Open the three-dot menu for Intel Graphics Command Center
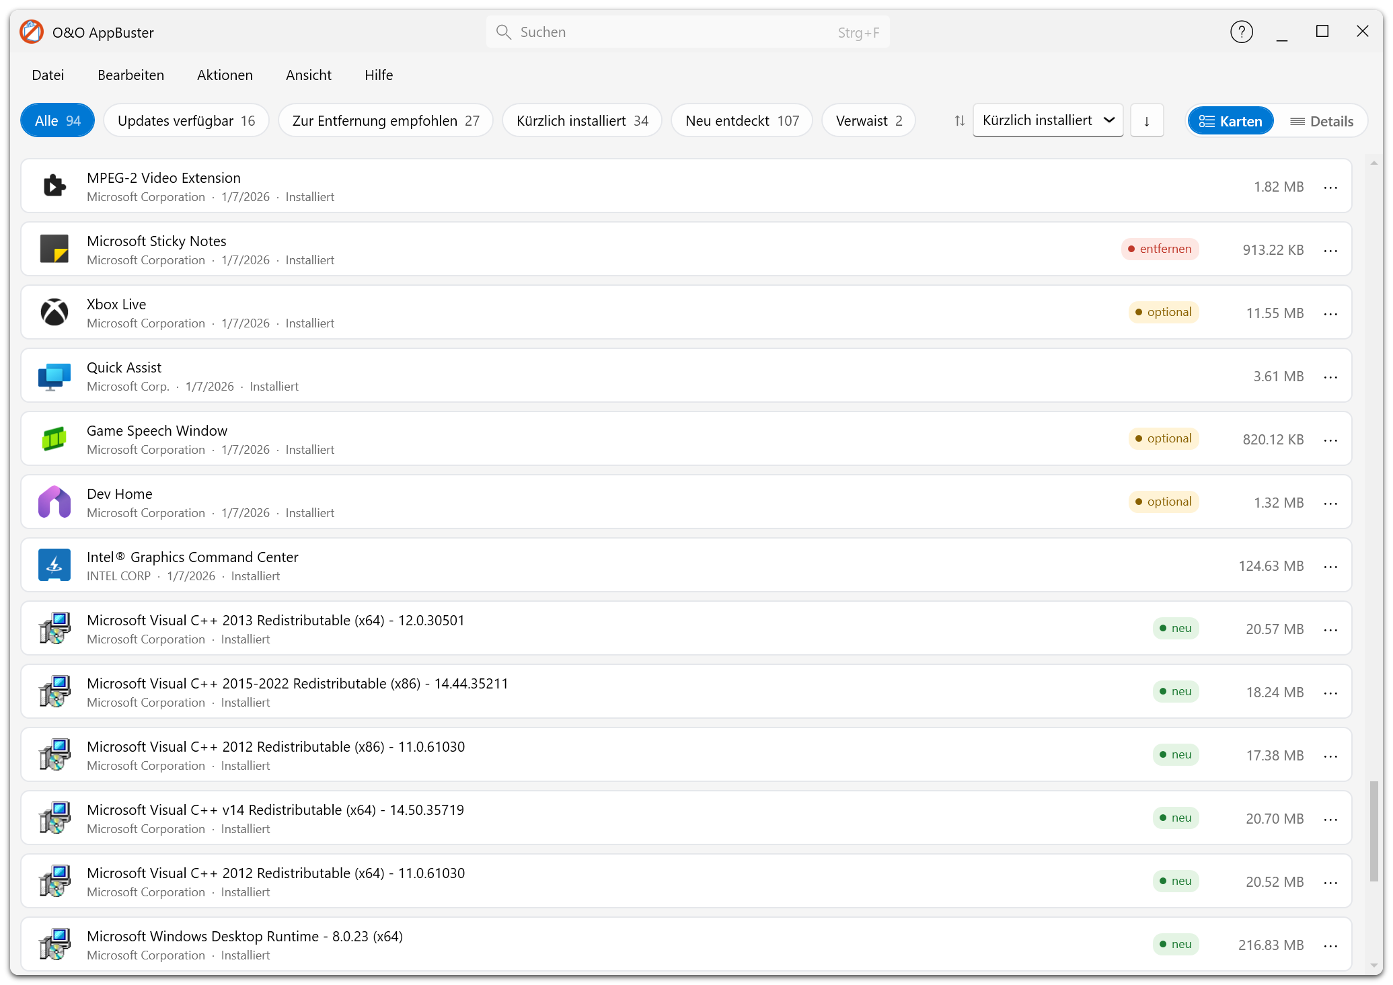 (1330, 567)
